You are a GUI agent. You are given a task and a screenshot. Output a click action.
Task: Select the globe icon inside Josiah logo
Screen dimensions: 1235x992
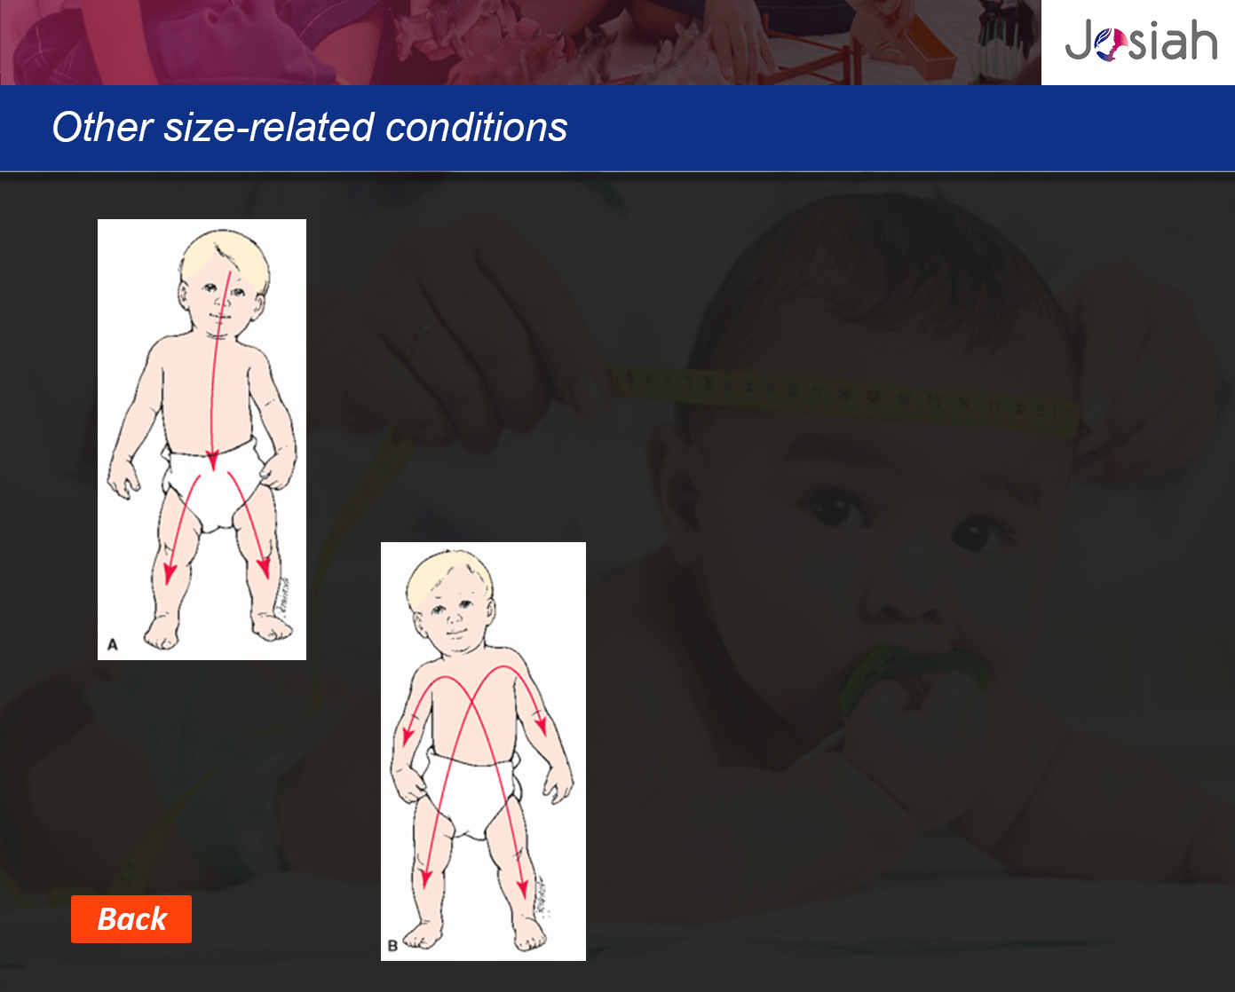pyautogui.click(x=1110, y=46)
